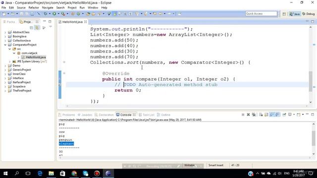Close the HelloWorld.java editor tab
The width and height of the screenshot is (317, 178).
(x=86, y=22)
